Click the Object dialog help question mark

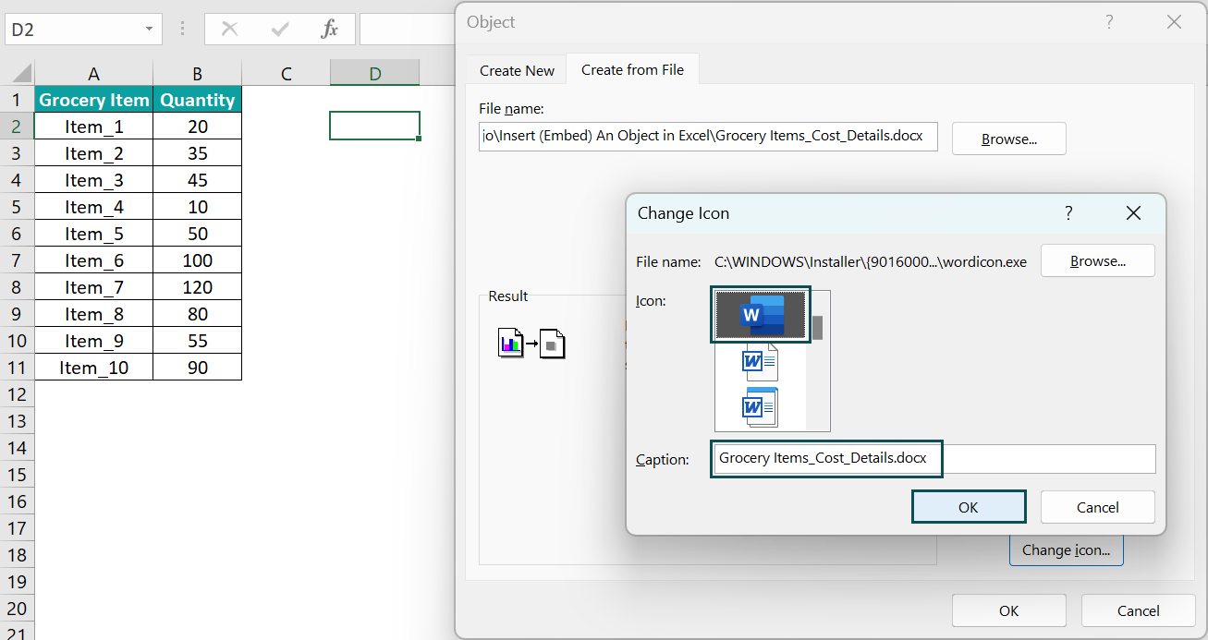1109,22
